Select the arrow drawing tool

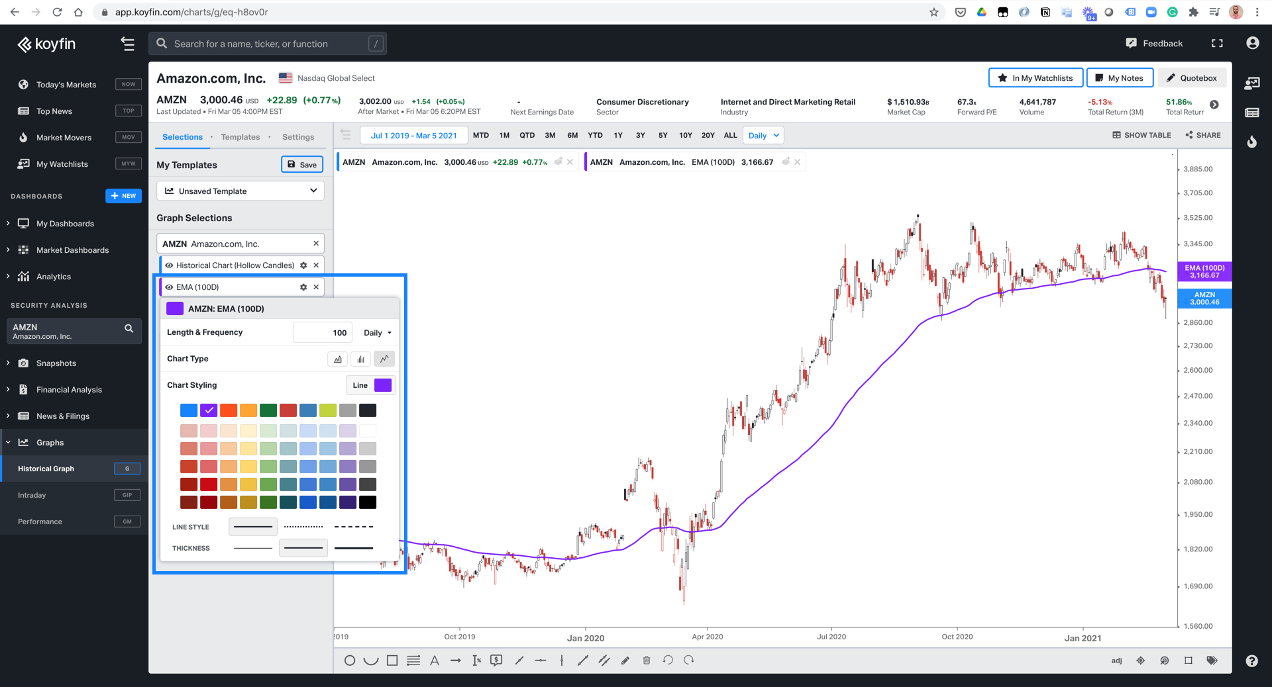456,661
